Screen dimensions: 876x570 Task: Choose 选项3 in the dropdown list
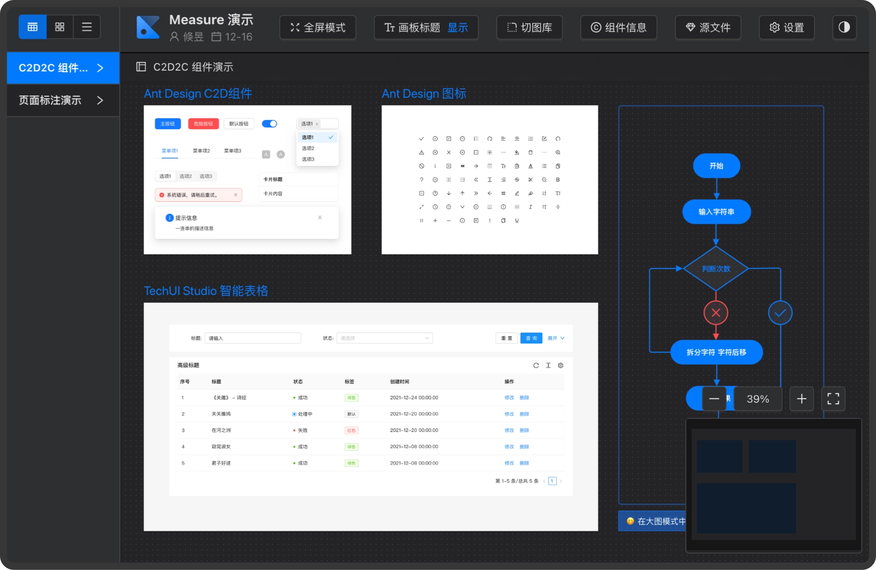317,159
